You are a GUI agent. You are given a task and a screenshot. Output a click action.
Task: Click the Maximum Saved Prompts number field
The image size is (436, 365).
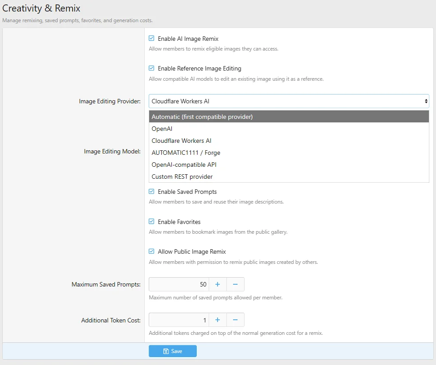pyautogui.click(x=179, y=284)
